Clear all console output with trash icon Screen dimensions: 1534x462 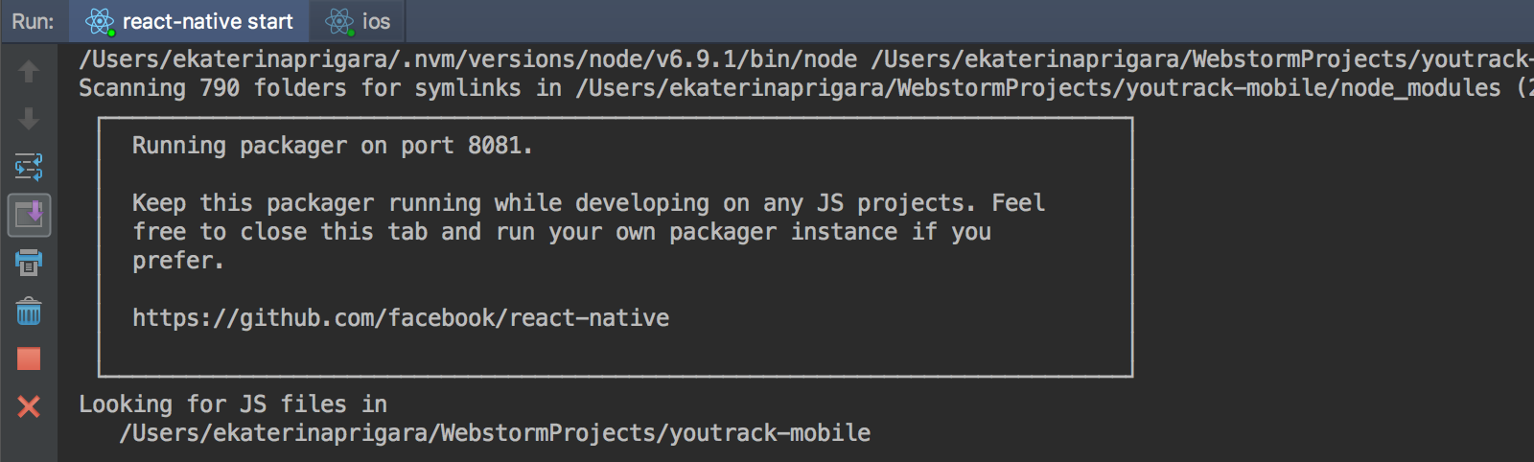point(29,311)
